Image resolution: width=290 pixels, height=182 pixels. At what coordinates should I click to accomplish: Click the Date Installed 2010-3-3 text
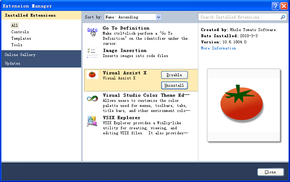click(x=229, y=36)
